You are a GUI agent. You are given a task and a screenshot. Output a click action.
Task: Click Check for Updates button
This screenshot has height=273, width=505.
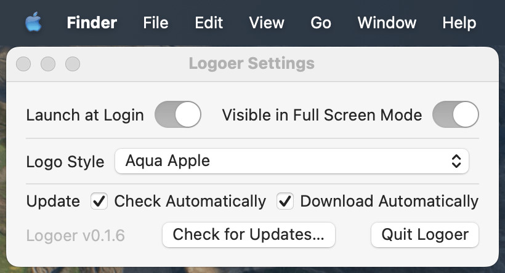click(249, 235)
